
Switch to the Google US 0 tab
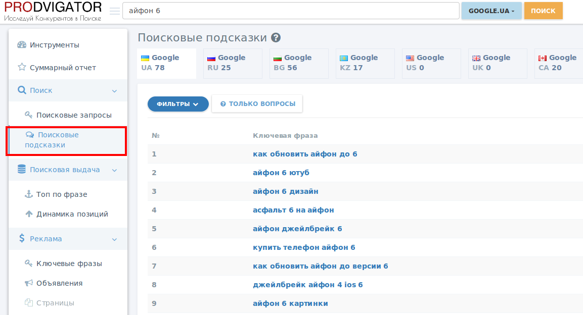coord(431,63)
